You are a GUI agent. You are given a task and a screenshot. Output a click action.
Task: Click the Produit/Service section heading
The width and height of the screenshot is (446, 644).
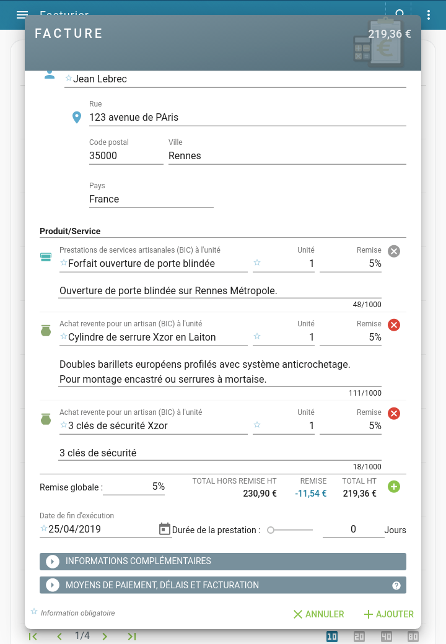[x=70, y=231]
